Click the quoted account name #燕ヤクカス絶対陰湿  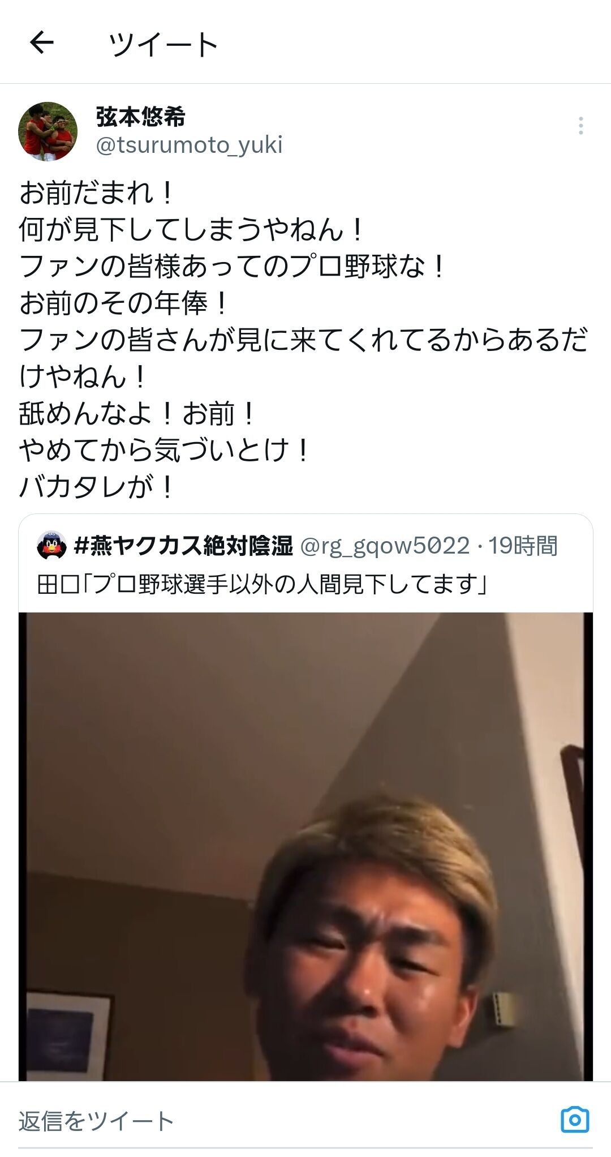point(183,546)
